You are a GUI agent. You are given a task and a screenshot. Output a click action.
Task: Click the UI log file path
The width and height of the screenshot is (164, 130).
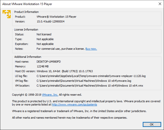point(91,76)
